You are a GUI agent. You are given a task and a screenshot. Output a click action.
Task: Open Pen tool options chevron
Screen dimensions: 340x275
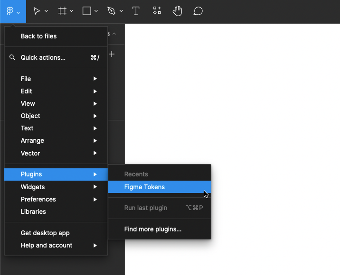point(121,11)
